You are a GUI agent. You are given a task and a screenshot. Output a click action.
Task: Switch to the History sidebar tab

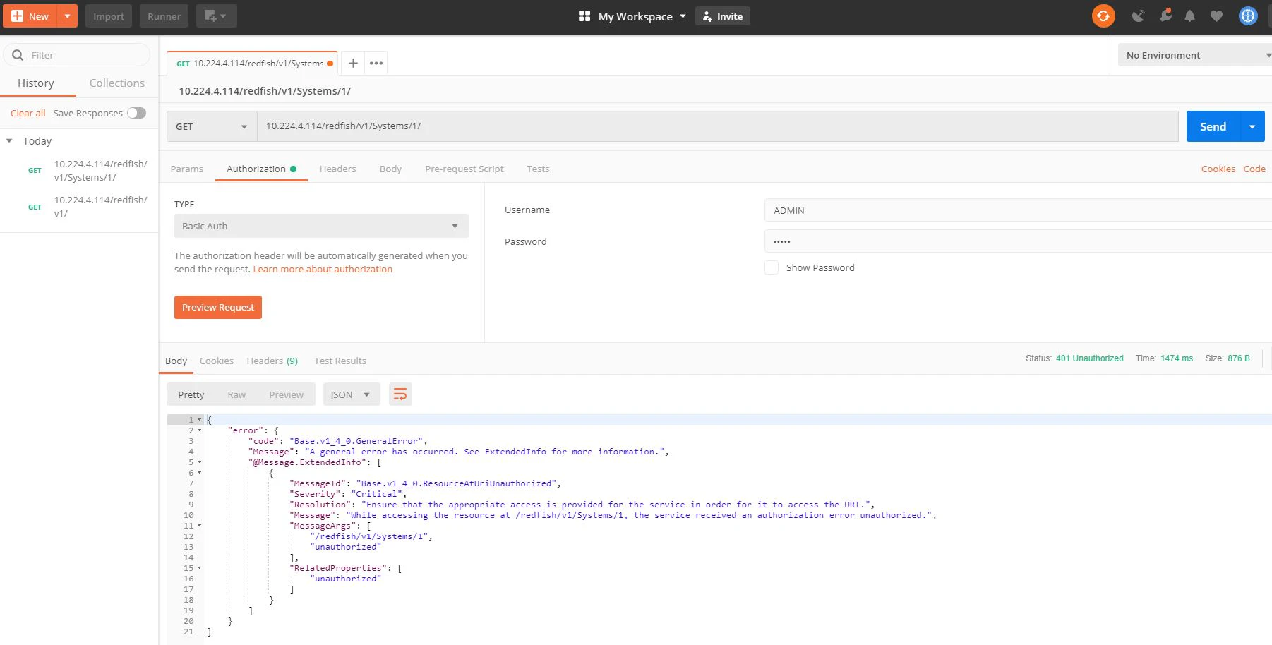click(x=36, y=83)
